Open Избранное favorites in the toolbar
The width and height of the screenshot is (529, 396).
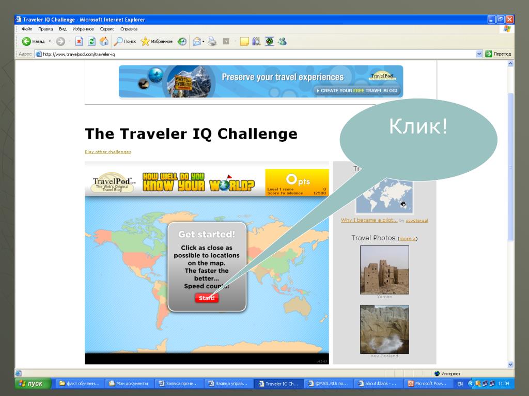click(x=157, y=41)
